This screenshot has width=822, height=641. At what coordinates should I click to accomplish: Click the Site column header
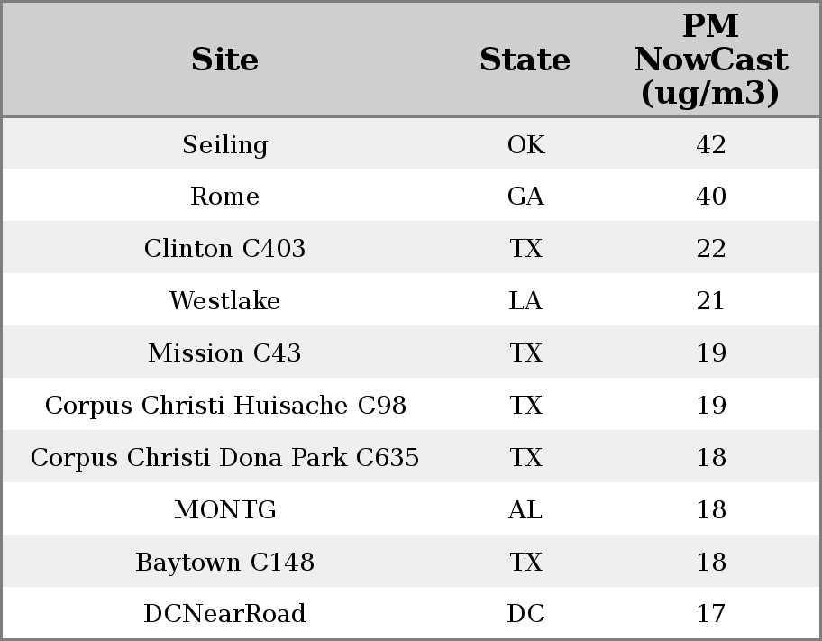click(x=224, y=60)
